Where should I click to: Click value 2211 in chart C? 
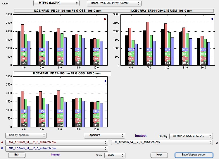[185, 59]
